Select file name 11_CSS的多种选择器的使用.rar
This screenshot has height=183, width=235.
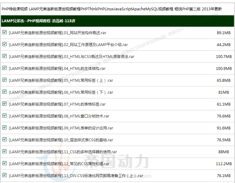point(63,152)
